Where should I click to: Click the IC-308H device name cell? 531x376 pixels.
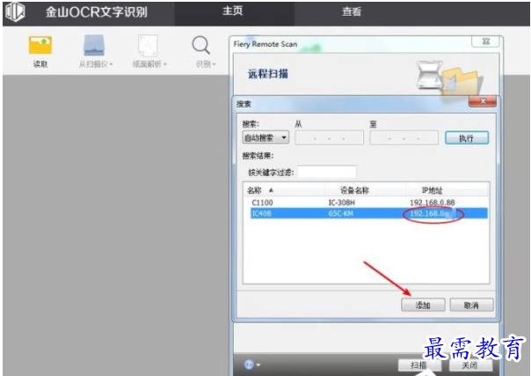coord(342,203)
